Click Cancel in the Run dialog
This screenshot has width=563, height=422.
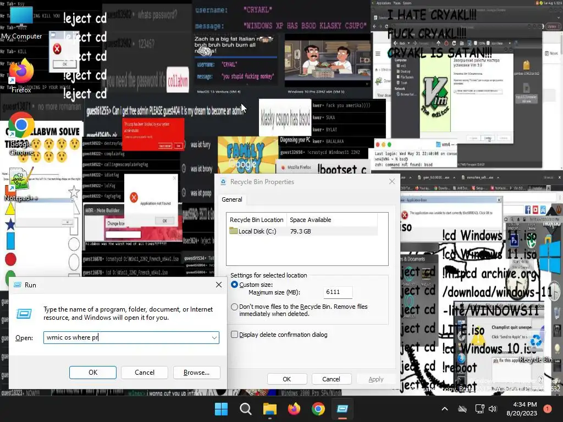[x=145, y=373]
